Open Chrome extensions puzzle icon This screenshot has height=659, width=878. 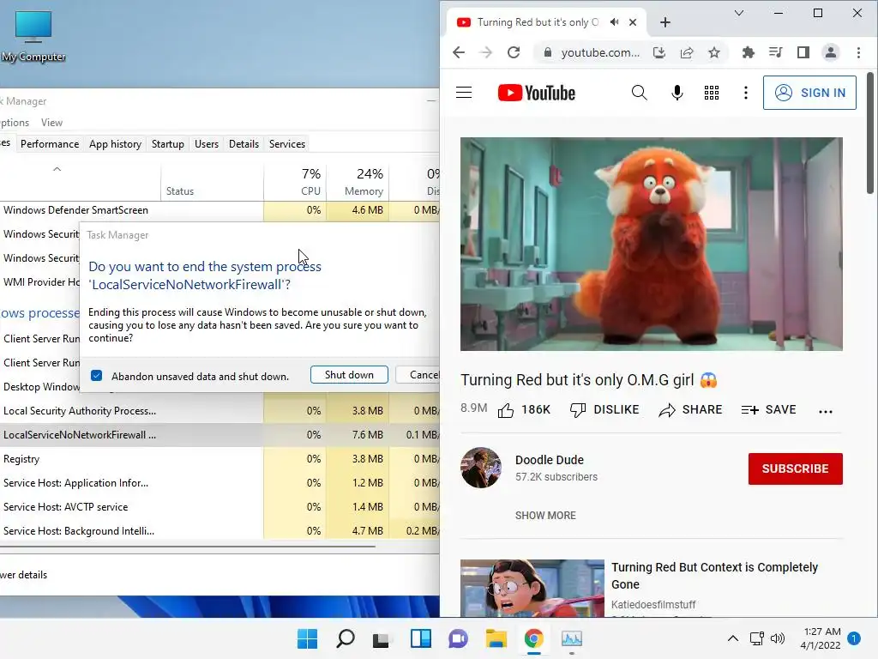click(748, 52)
